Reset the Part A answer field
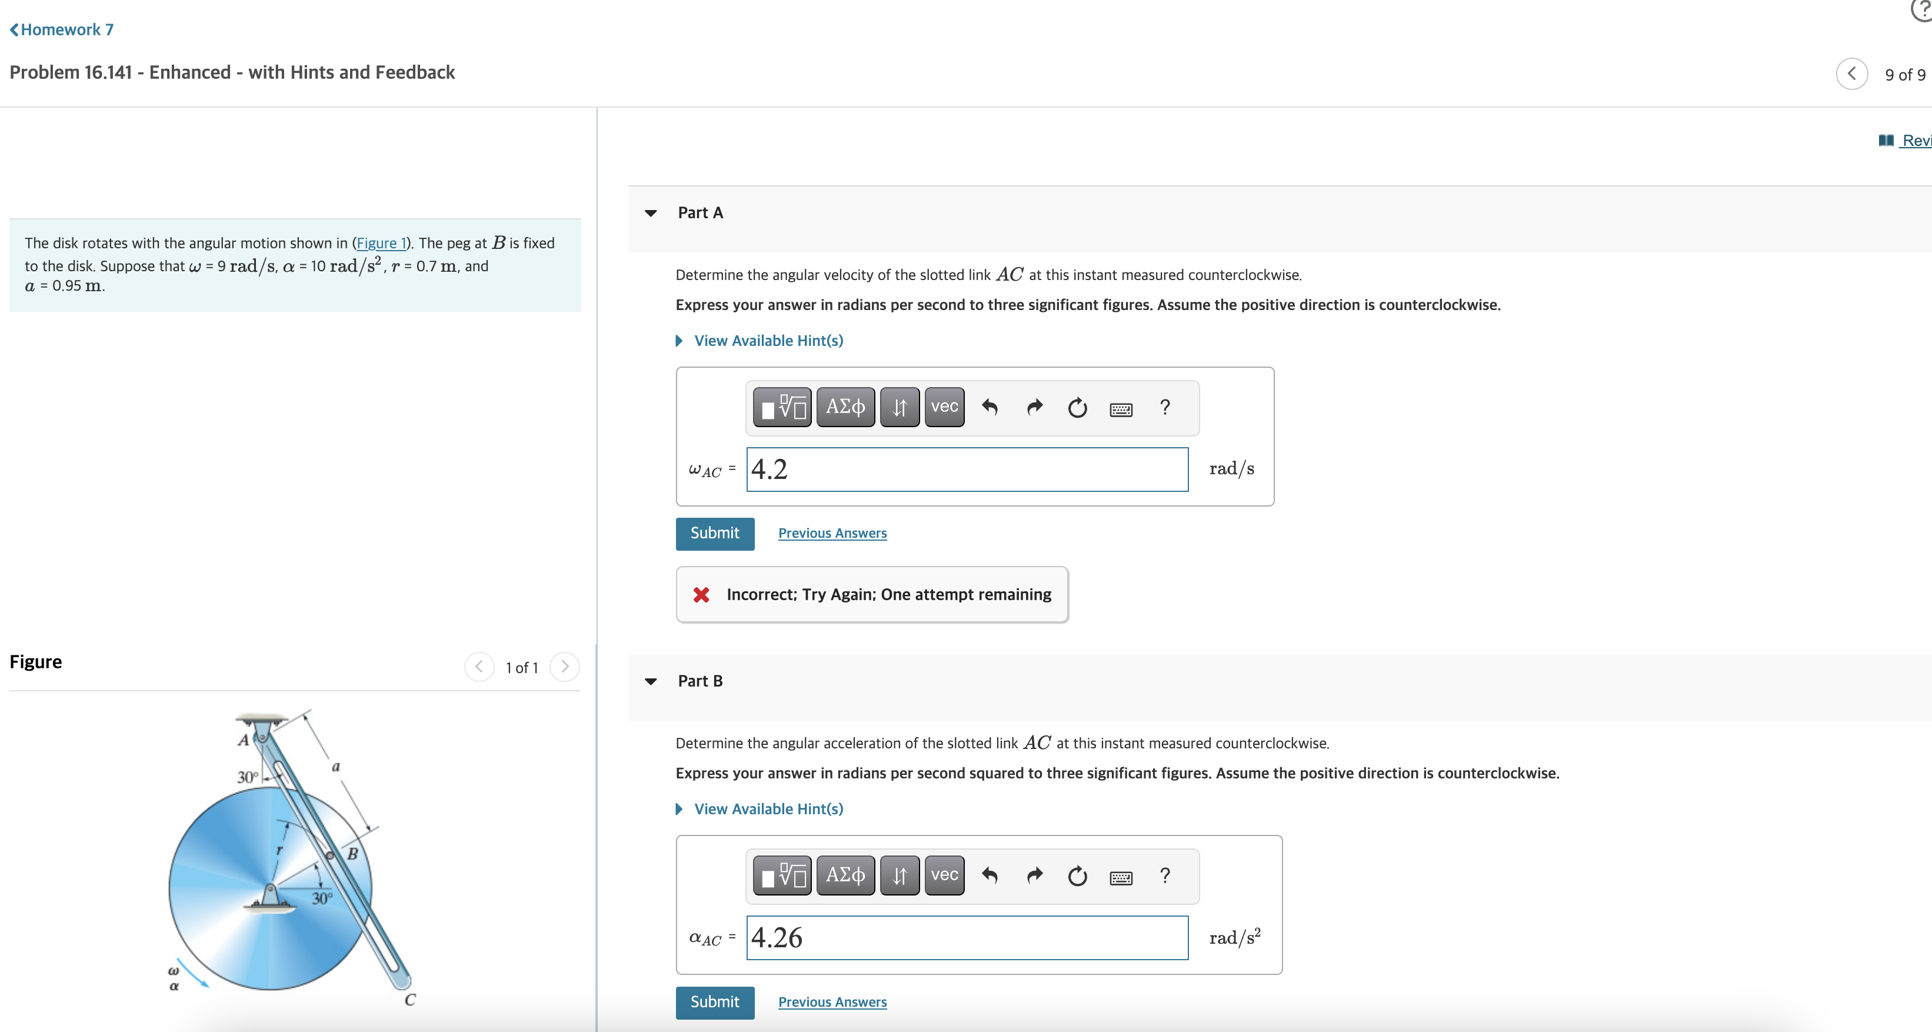Screen dimensions: 1932x1032 pos(1077,407)
